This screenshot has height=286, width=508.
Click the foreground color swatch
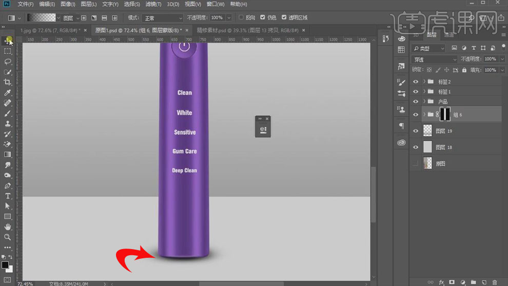pyautogui.click(x=5, y=265)
